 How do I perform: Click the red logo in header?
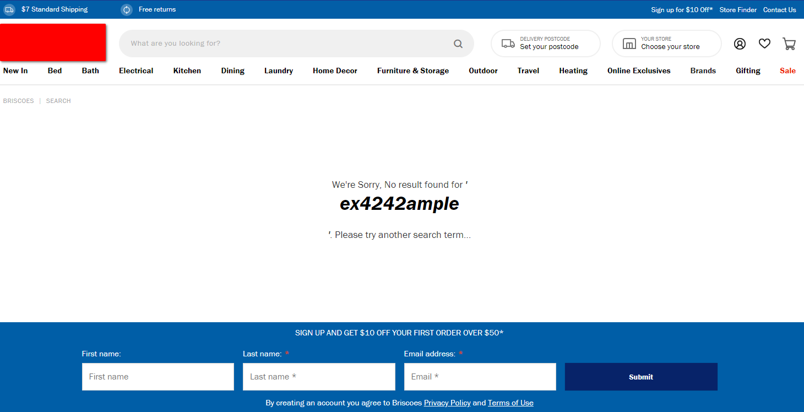click(x=53, y=42)
